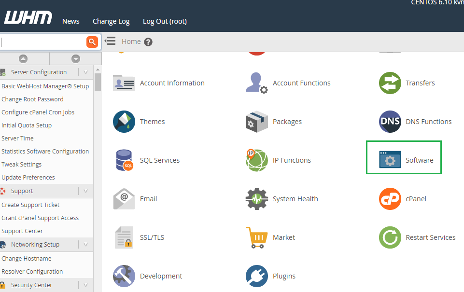Open Change Hostname link
The image size is (464, 292).
click(x=27, y=259)
